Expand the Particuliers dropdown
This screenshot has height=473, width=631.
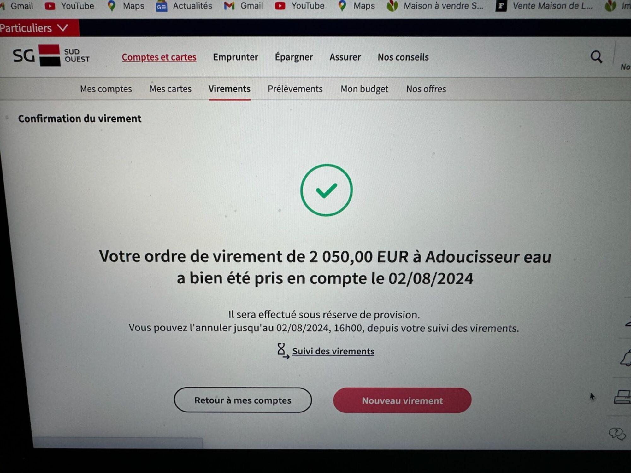point(34,28)
